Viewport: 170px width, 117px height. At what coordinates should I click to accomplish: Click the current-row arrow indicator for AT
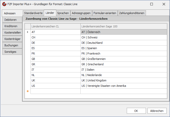coord(28,32)
